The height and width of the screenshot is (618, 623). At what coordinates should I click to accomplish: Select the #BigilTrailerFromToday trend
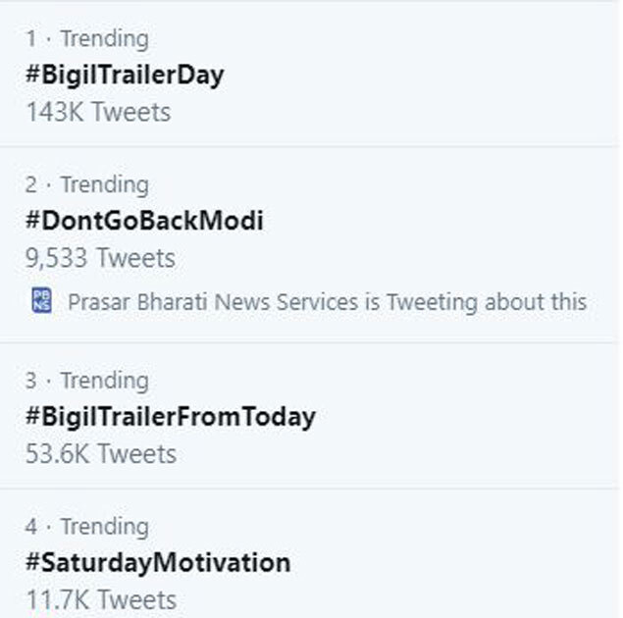pyautogui.click(x=171, y=416)
